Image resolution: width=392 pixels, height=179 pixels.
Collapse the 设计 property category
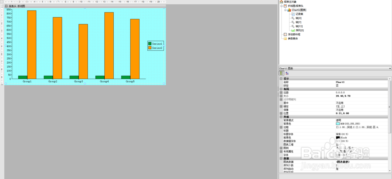[281, 79]
